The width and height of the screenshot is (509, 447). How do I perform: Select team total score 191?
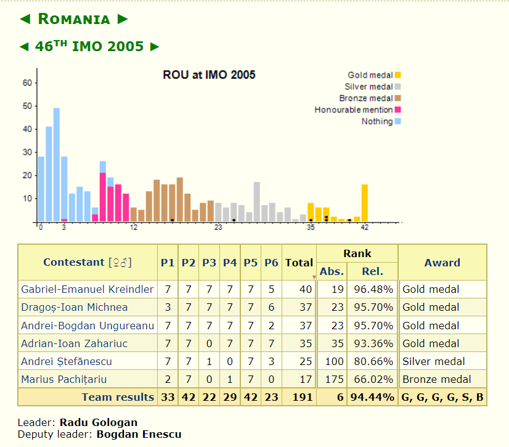pos(303,397)
